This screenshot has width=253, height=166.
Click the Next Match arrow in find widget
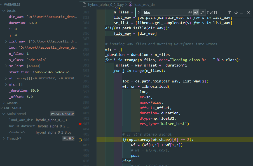tap(236, 12)
